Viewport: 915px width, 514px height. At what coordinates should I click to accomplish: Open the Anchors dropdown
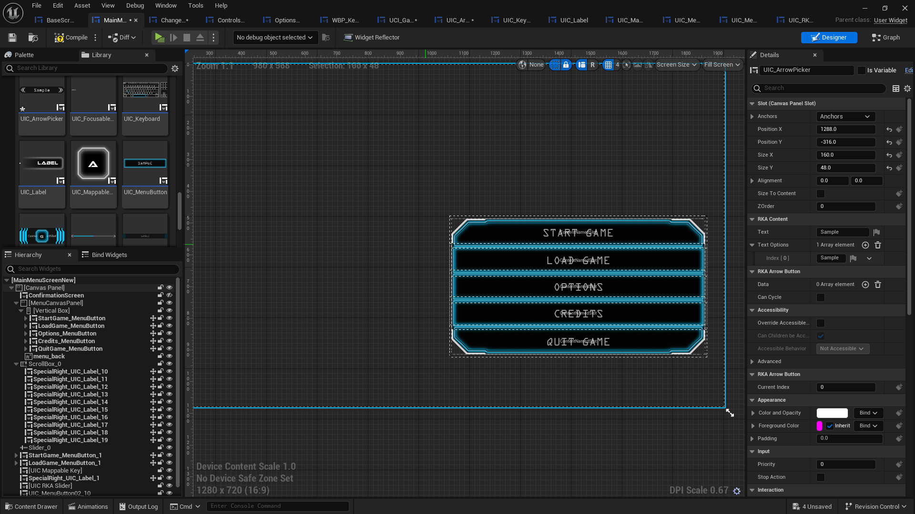tap(845, 117)
